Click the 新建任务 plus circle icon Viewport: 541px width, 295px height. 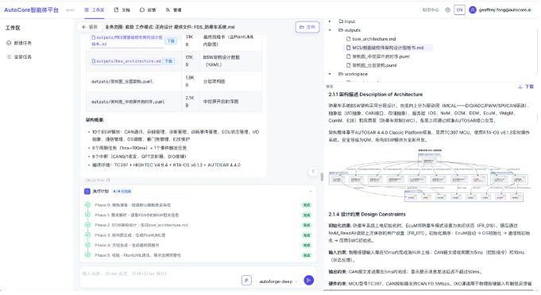pyautogui.click(x=9, y=43)
